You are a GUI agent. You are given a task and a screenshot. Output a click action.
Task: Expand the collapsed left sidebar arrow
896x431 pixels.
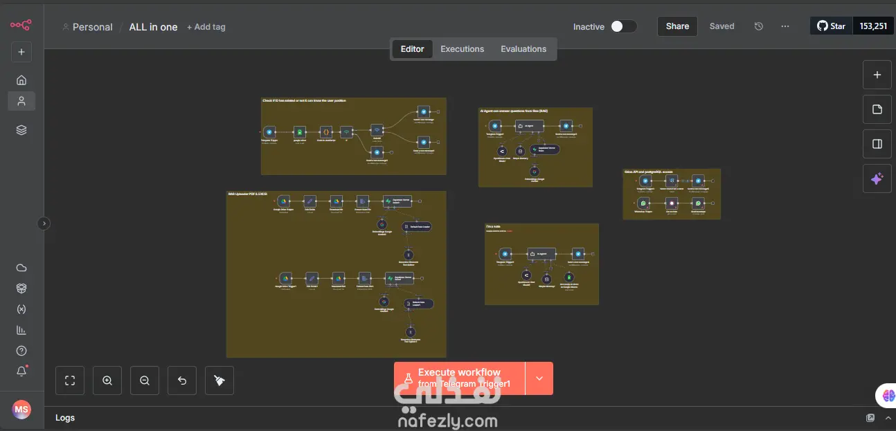point(44,223)
